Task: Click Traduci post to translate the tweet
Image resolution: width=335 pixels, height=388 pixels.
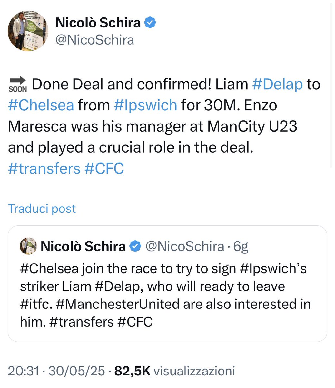Action: (x=42, y=209)
